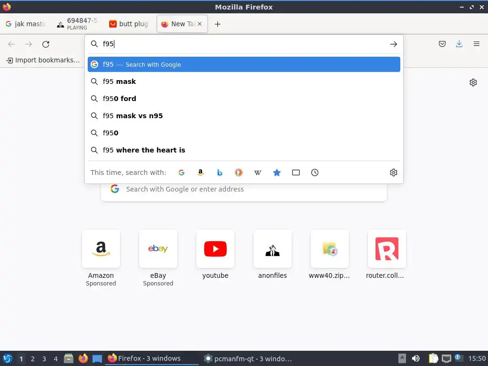Image resolution: width=488 pixels, height=366 pixels.
Task: Click the New Tab page search box
Action: click(244, 189)
